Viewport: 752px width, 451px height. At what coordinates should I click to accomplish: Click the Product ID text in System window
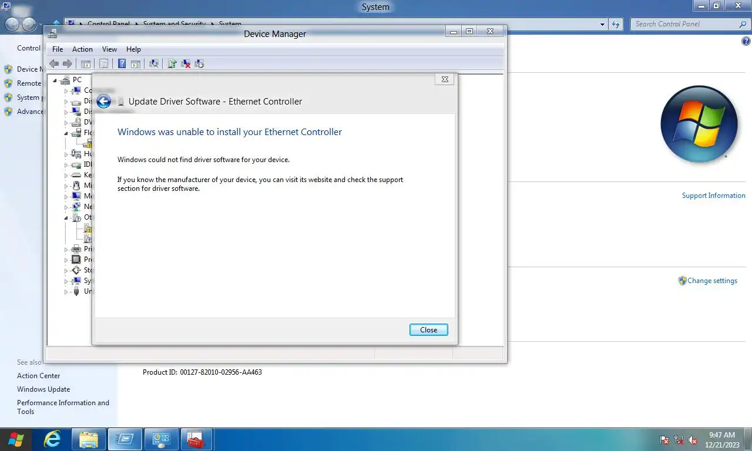[x=202, y=372]
